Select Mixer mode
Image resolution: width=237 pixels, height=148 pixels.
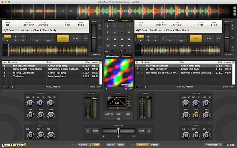(96, 145)
